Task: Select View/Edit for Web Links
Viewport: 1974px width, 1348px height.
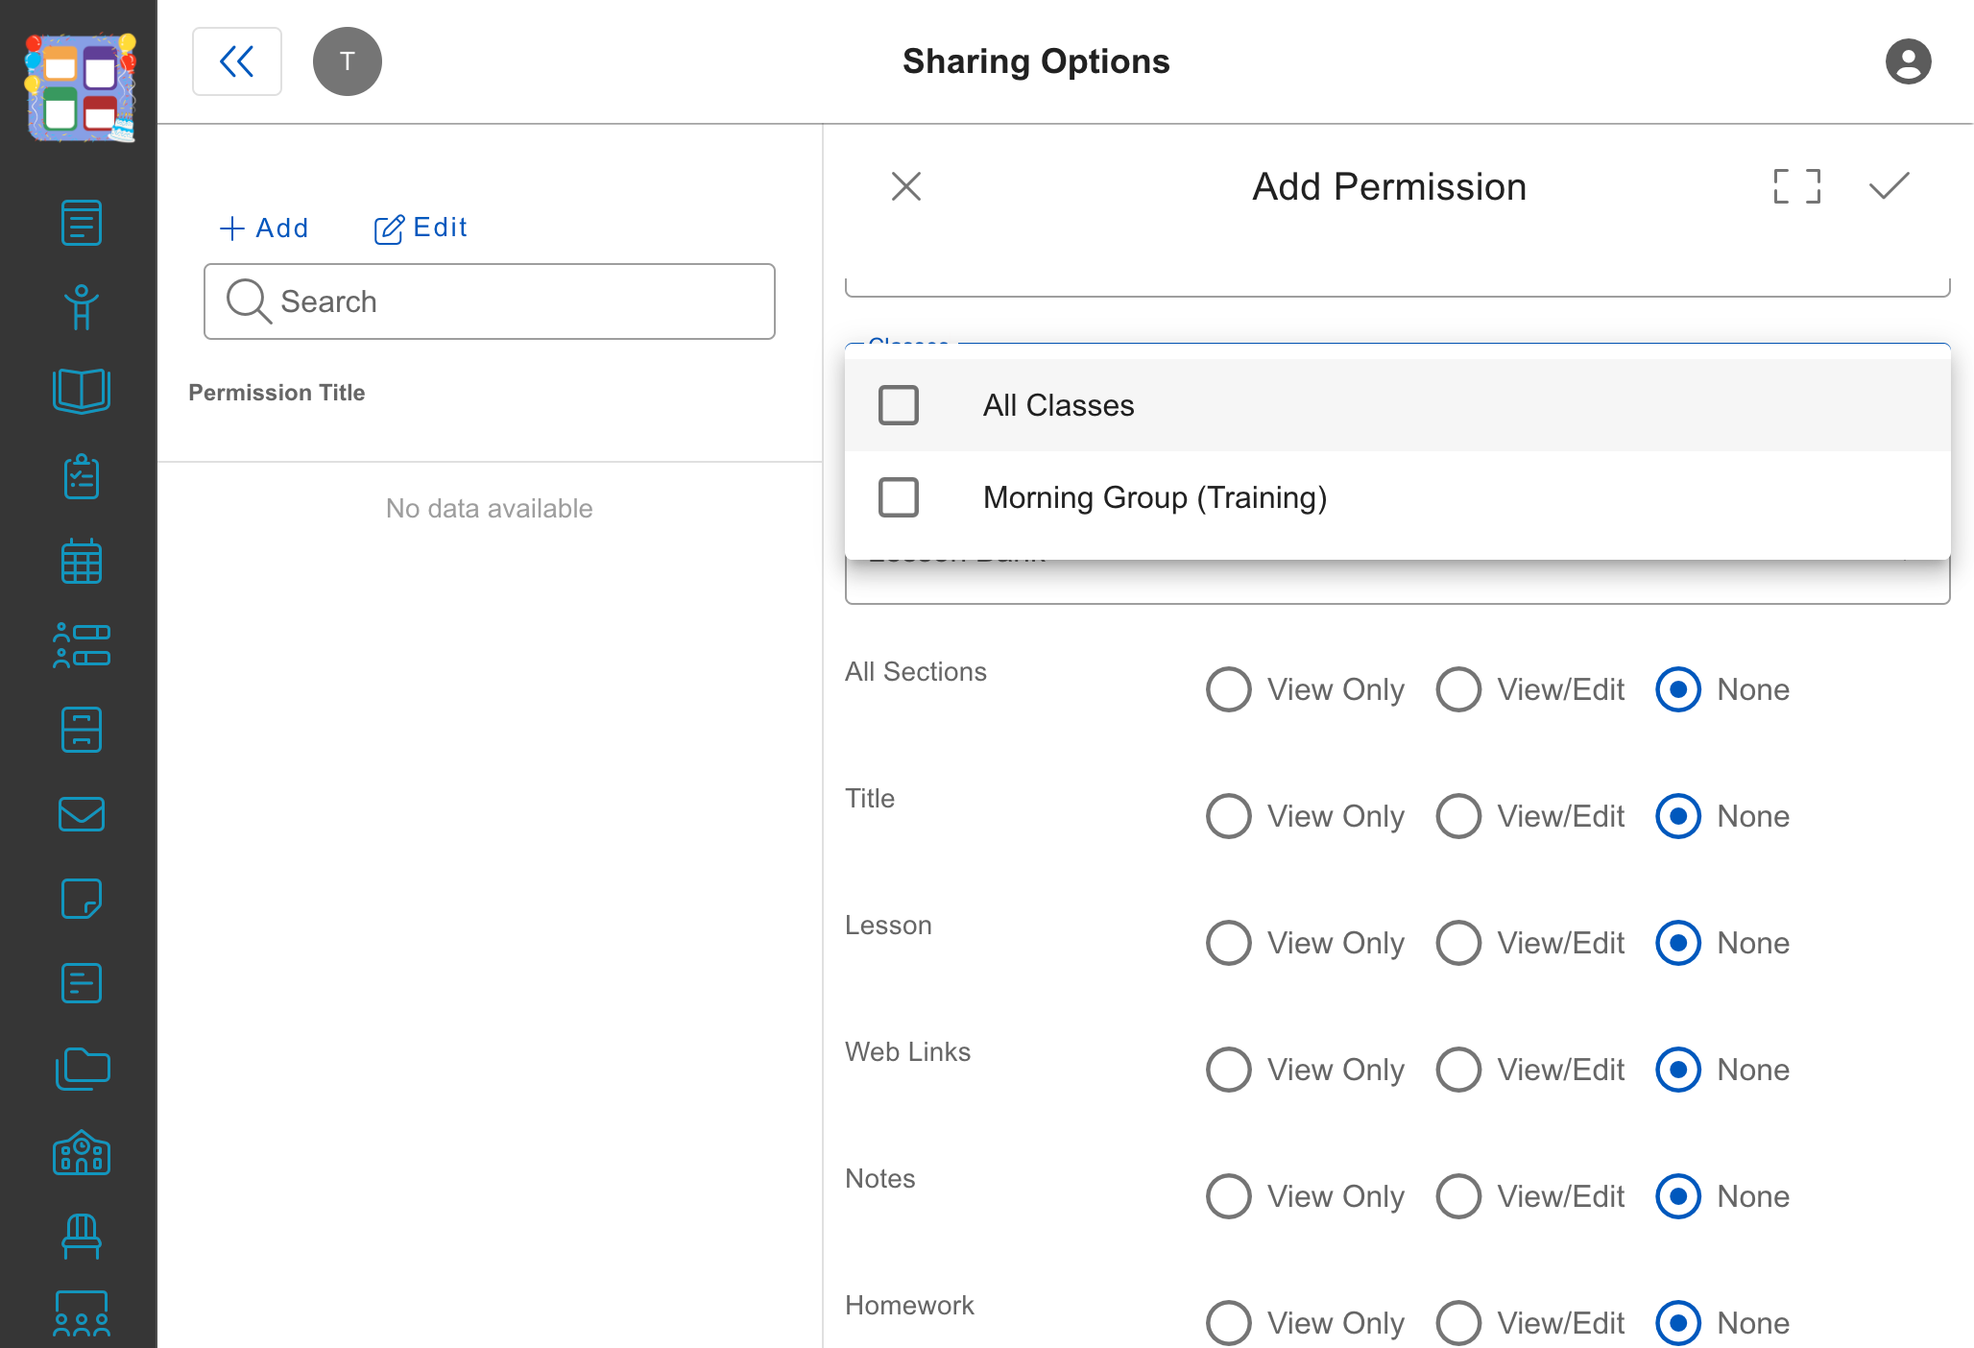Action: [x=1458, y=1070]
